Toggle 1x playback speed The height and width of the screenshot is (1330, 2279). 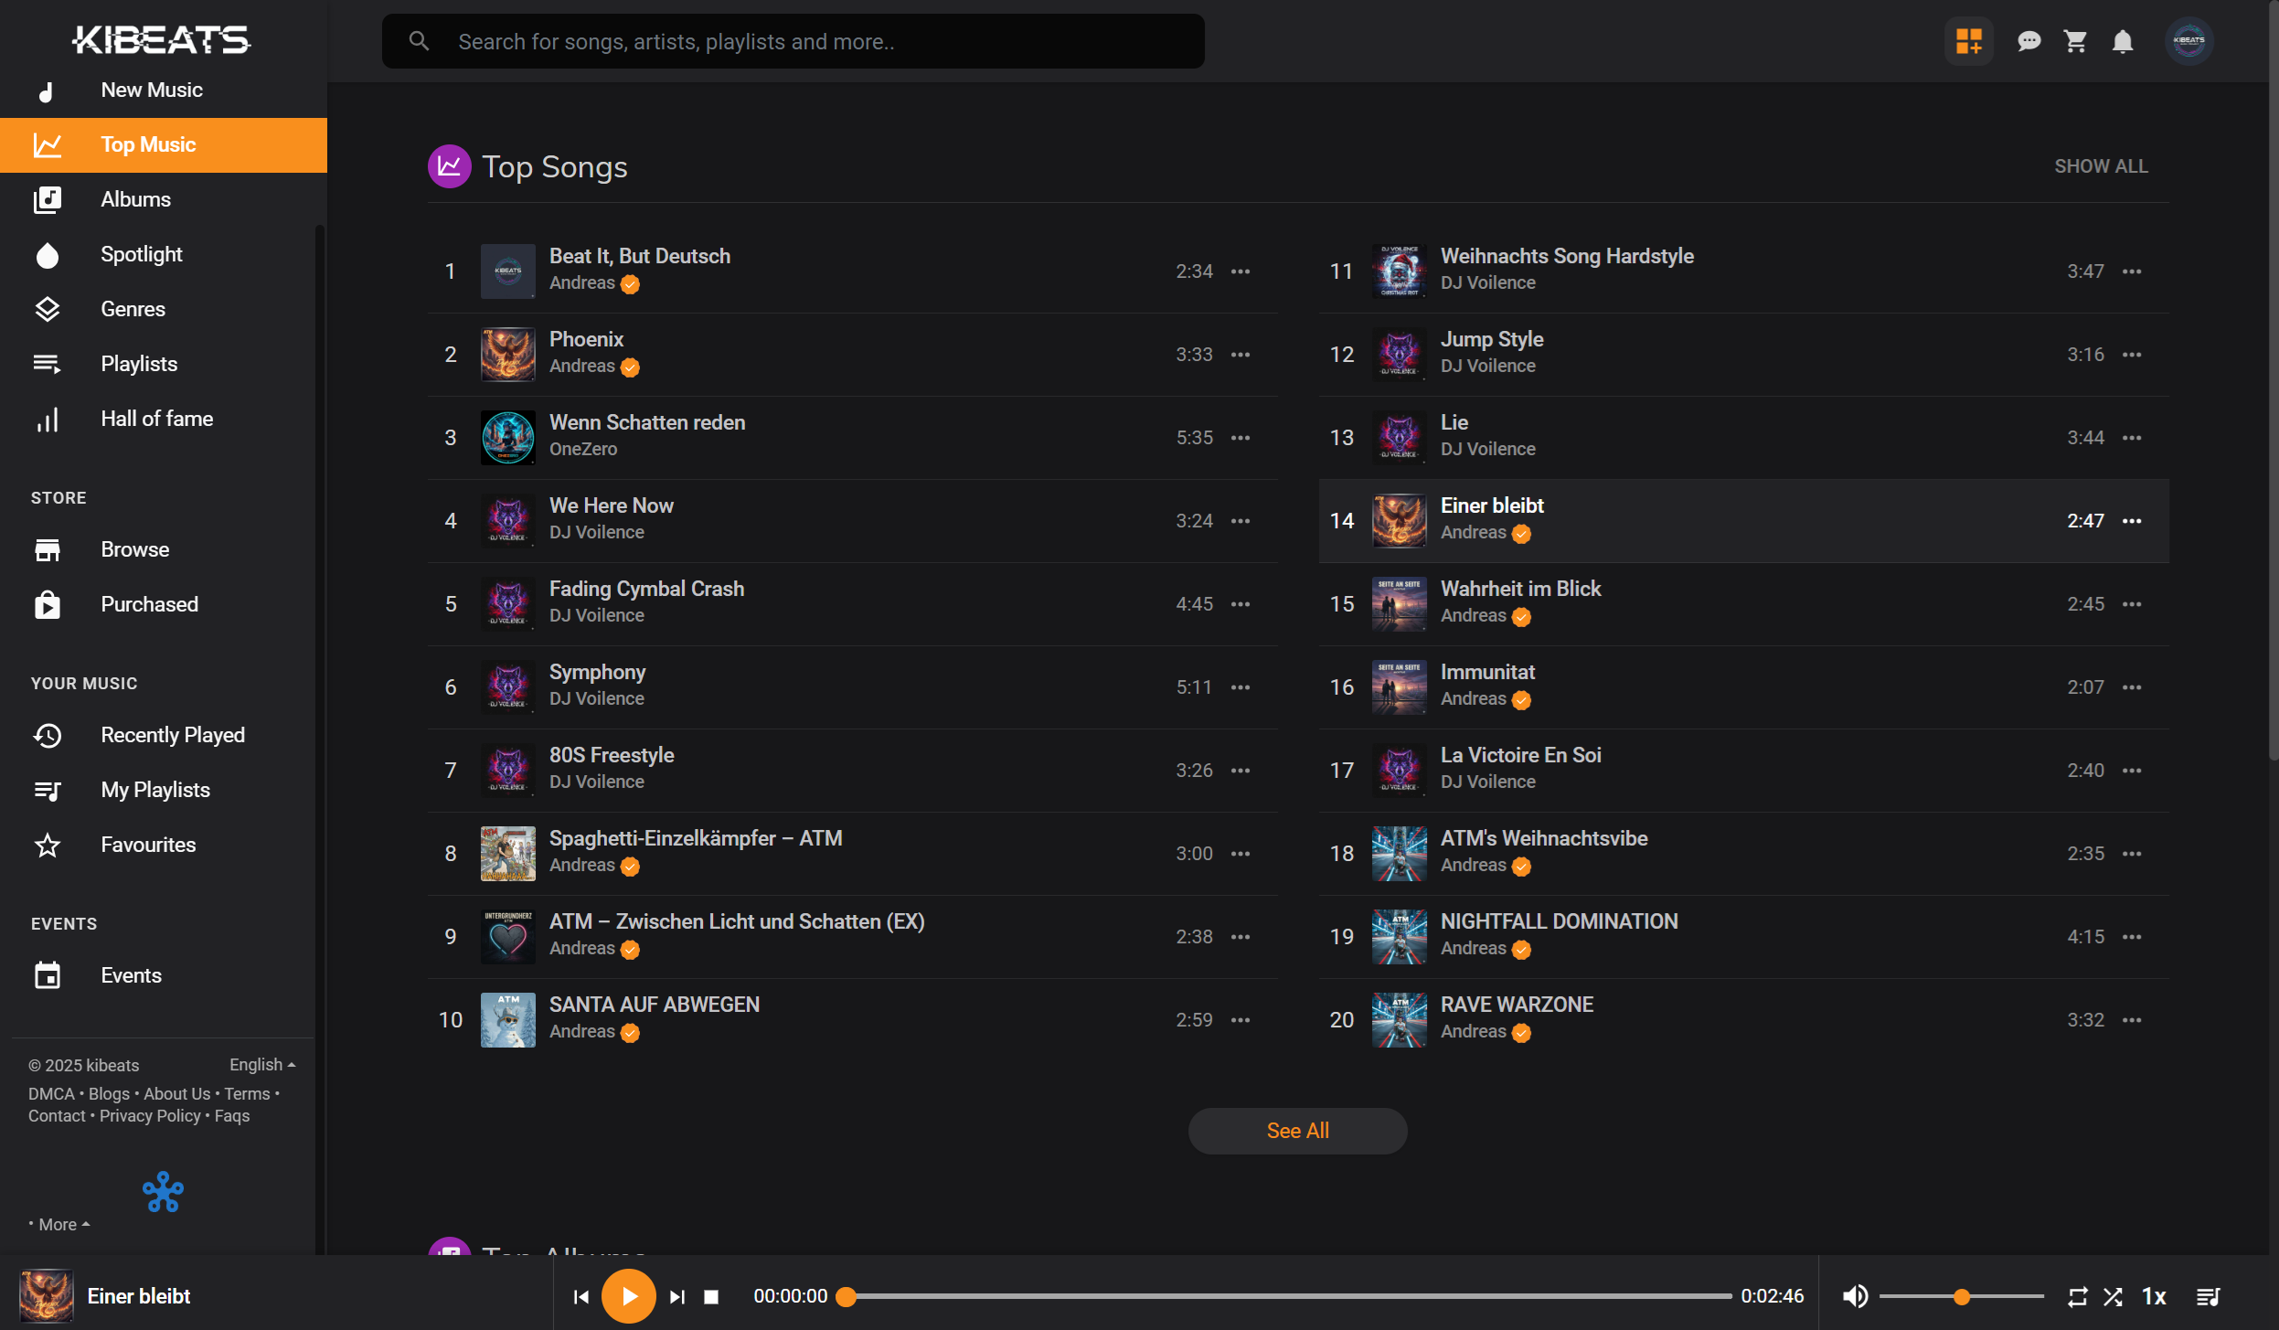(2154, 1296)
